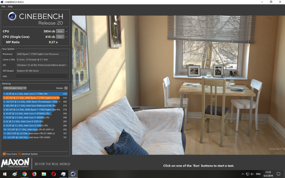Open the CPU (Single Core) ranking dropdown
Viewport: 285px width, 178px height.
click(15, 88)
